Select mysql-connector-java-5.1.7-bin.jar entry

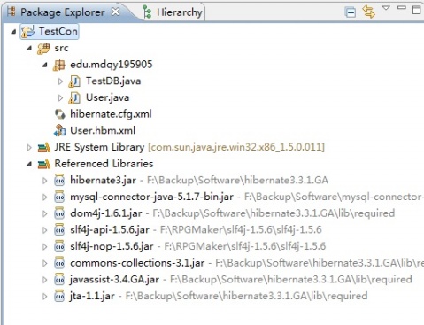coord(151,197)
